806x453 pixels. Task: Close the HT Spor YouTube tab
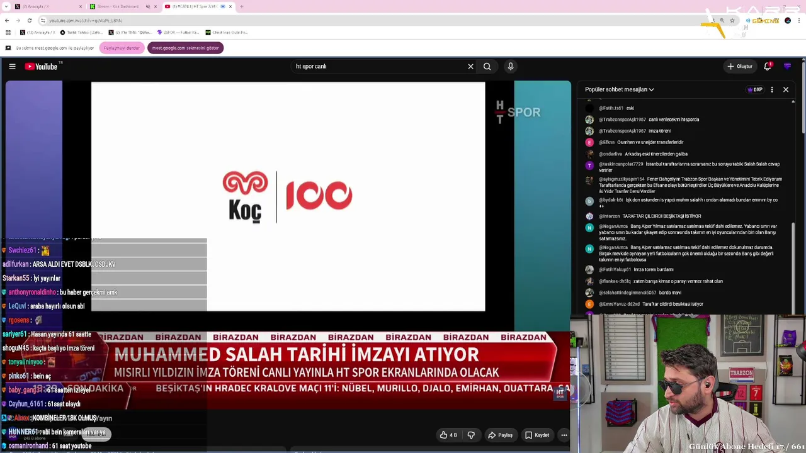click(230, 6)
